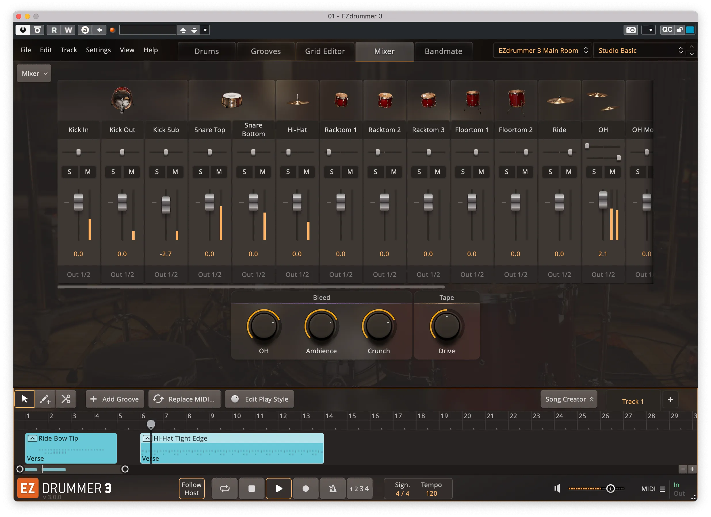Open Hi-Hat output Out 1/2 selector

pos(297,274)
